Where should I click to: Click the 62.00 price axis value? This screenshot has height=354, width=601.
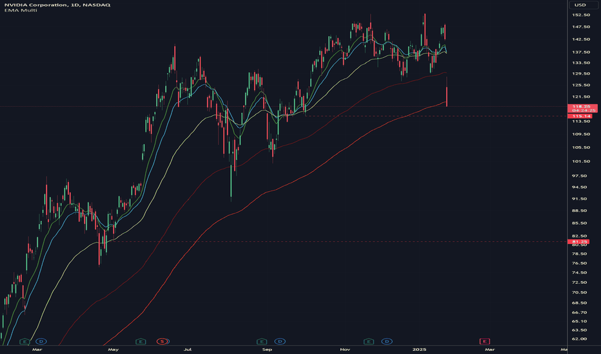pyautogui.click(x=580, y=339)
